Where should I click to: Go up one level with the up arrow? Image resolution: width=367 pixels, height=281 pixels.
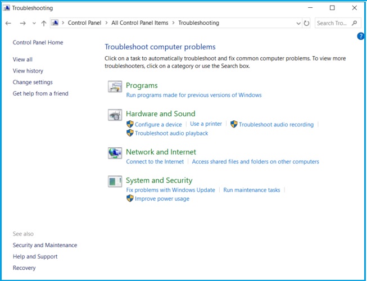pyautogui.click(x=43, y=23)
